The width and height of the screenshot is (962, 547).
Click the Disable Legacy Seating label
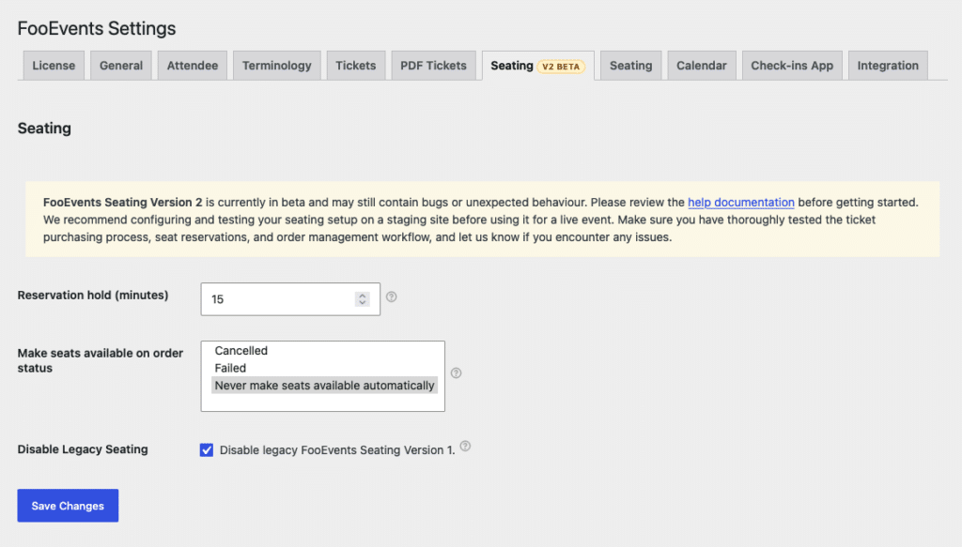click(83, 449)
